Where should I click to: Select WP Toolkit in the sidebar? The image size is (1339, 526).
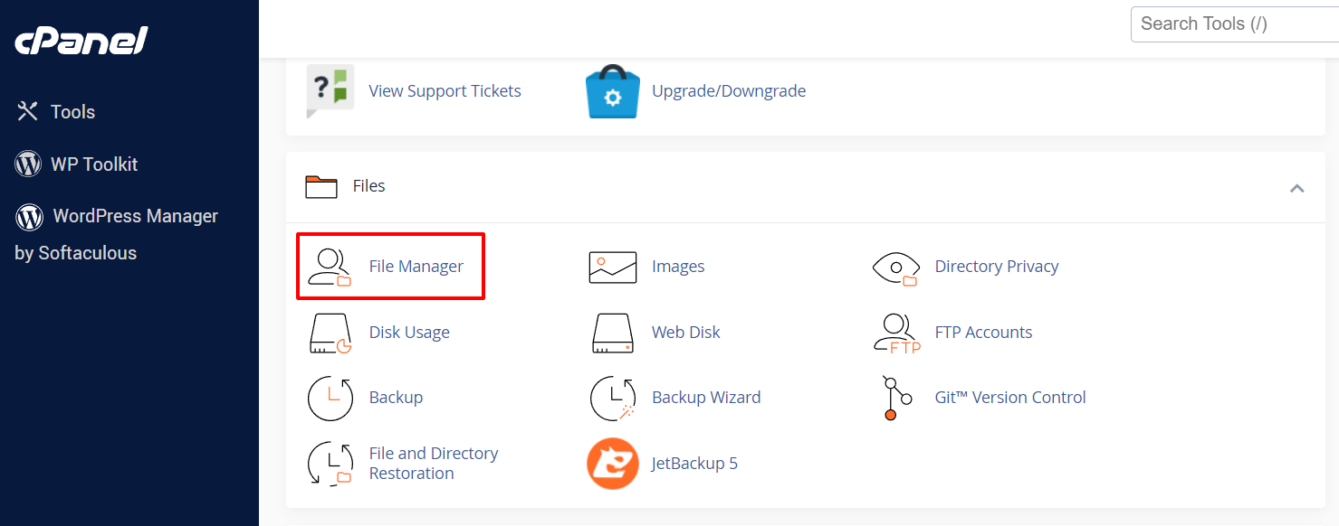click(x=91, y=164)
